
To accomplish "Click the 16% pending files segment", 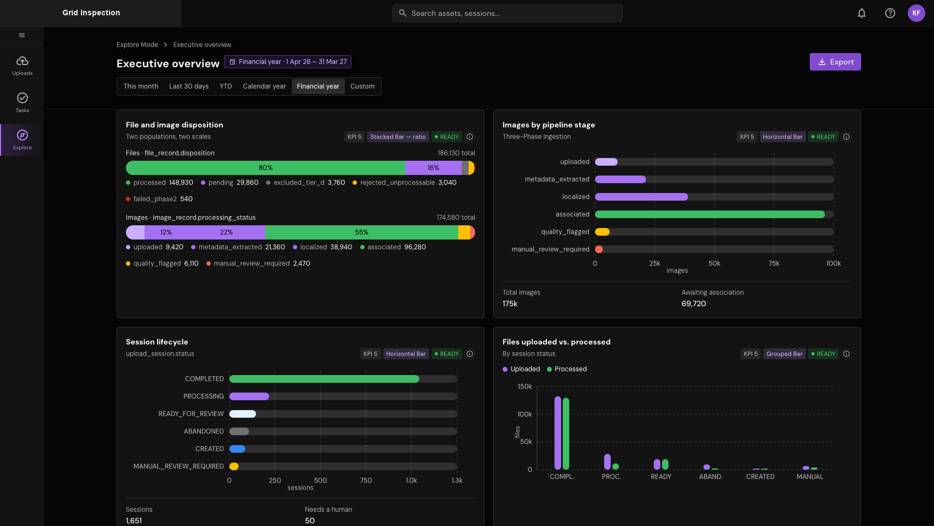I will [x=433, y=168].
